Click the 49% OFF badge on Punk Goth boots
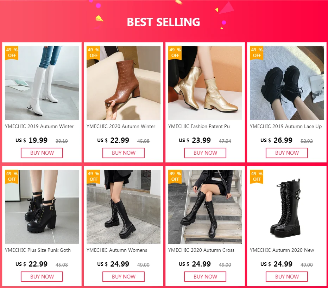Screen dimensions: 328x288 12,177
